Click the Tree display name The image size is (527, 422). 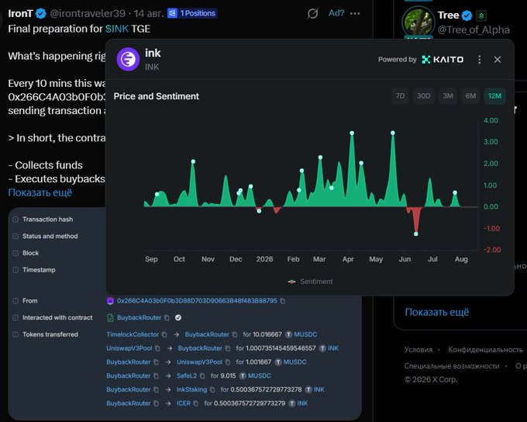coord(449,16)
